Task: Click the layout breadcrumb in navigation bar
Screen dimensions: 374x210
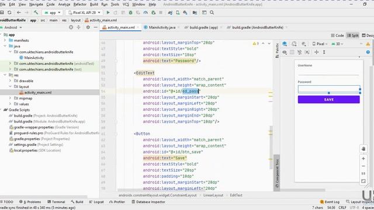Action: [75, 20]
